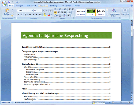The image size is (134, 105).
Task: Zoom in with the plus button
Action: [x=129, y=103]
